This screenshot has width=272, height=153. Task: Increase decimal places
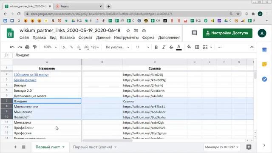(x=86, y=47)
